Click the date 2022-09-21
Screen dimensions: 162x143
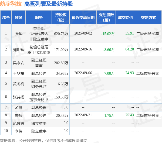click(x=83, y=115)
